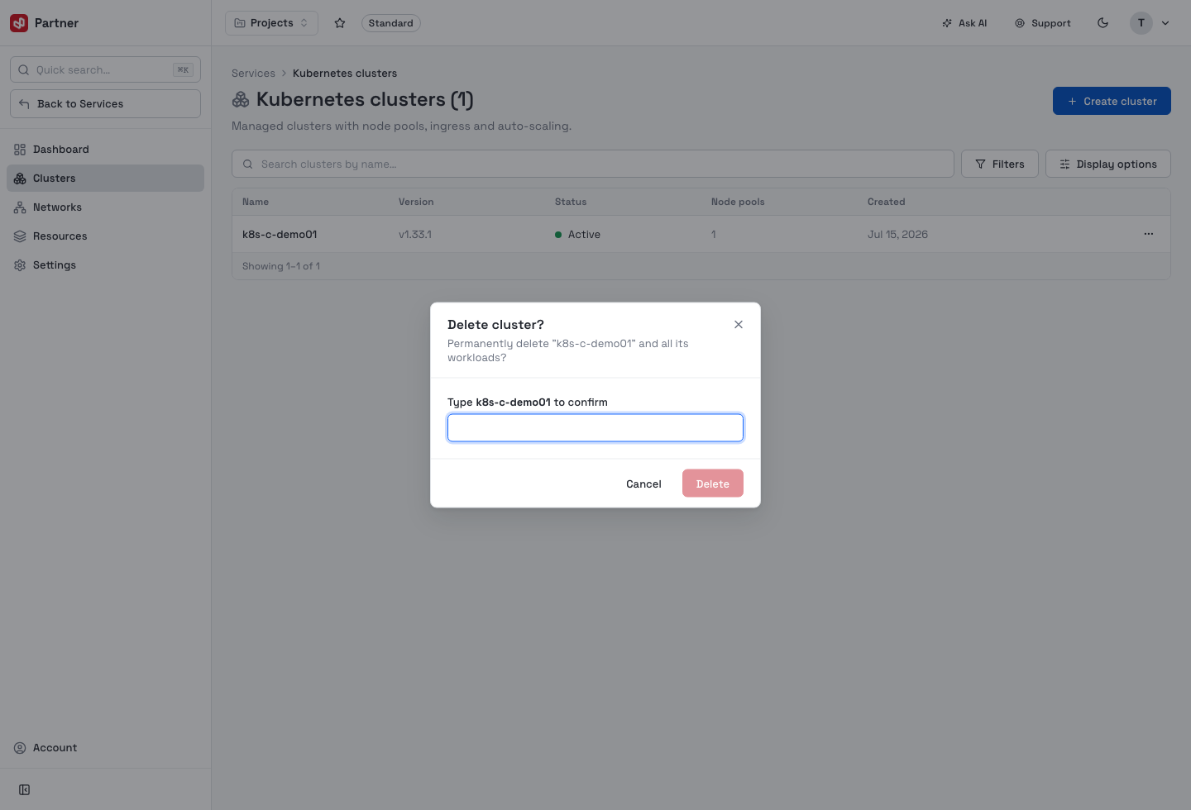
Task: Sort by the Name column header
Action: tap(256, 202)
